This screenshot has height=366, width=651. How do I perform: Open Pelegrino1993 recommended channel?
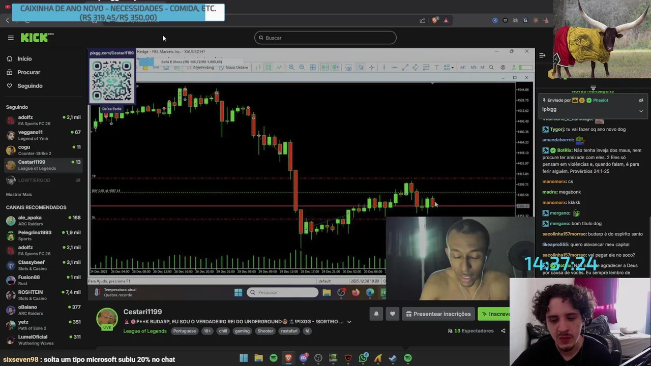43,235
